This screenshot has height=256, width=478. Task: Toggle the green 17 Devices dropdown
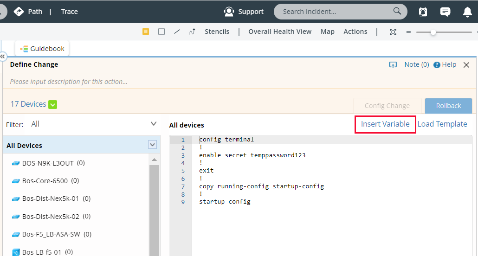tap(53, 104)
